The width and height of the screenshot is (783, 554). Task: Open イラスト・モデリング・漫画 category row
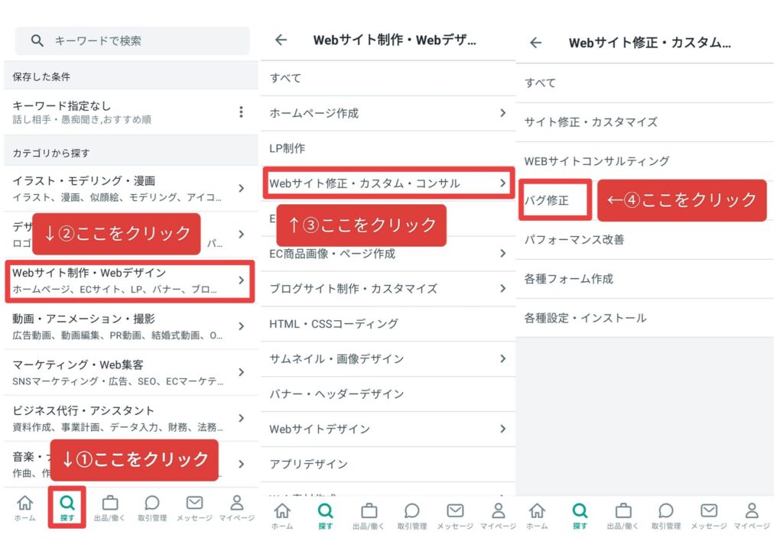131,188
